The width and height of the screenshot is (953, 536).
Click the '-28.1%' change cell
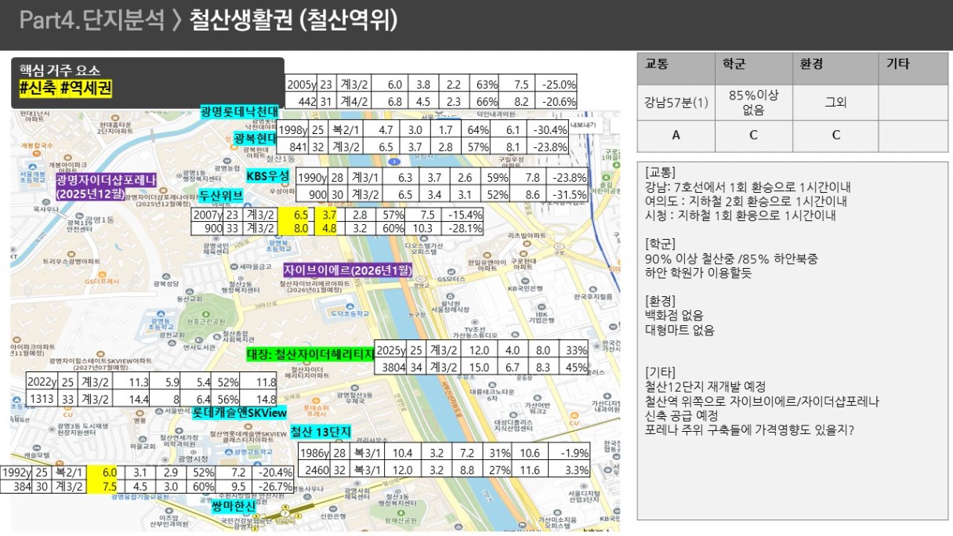462,228
